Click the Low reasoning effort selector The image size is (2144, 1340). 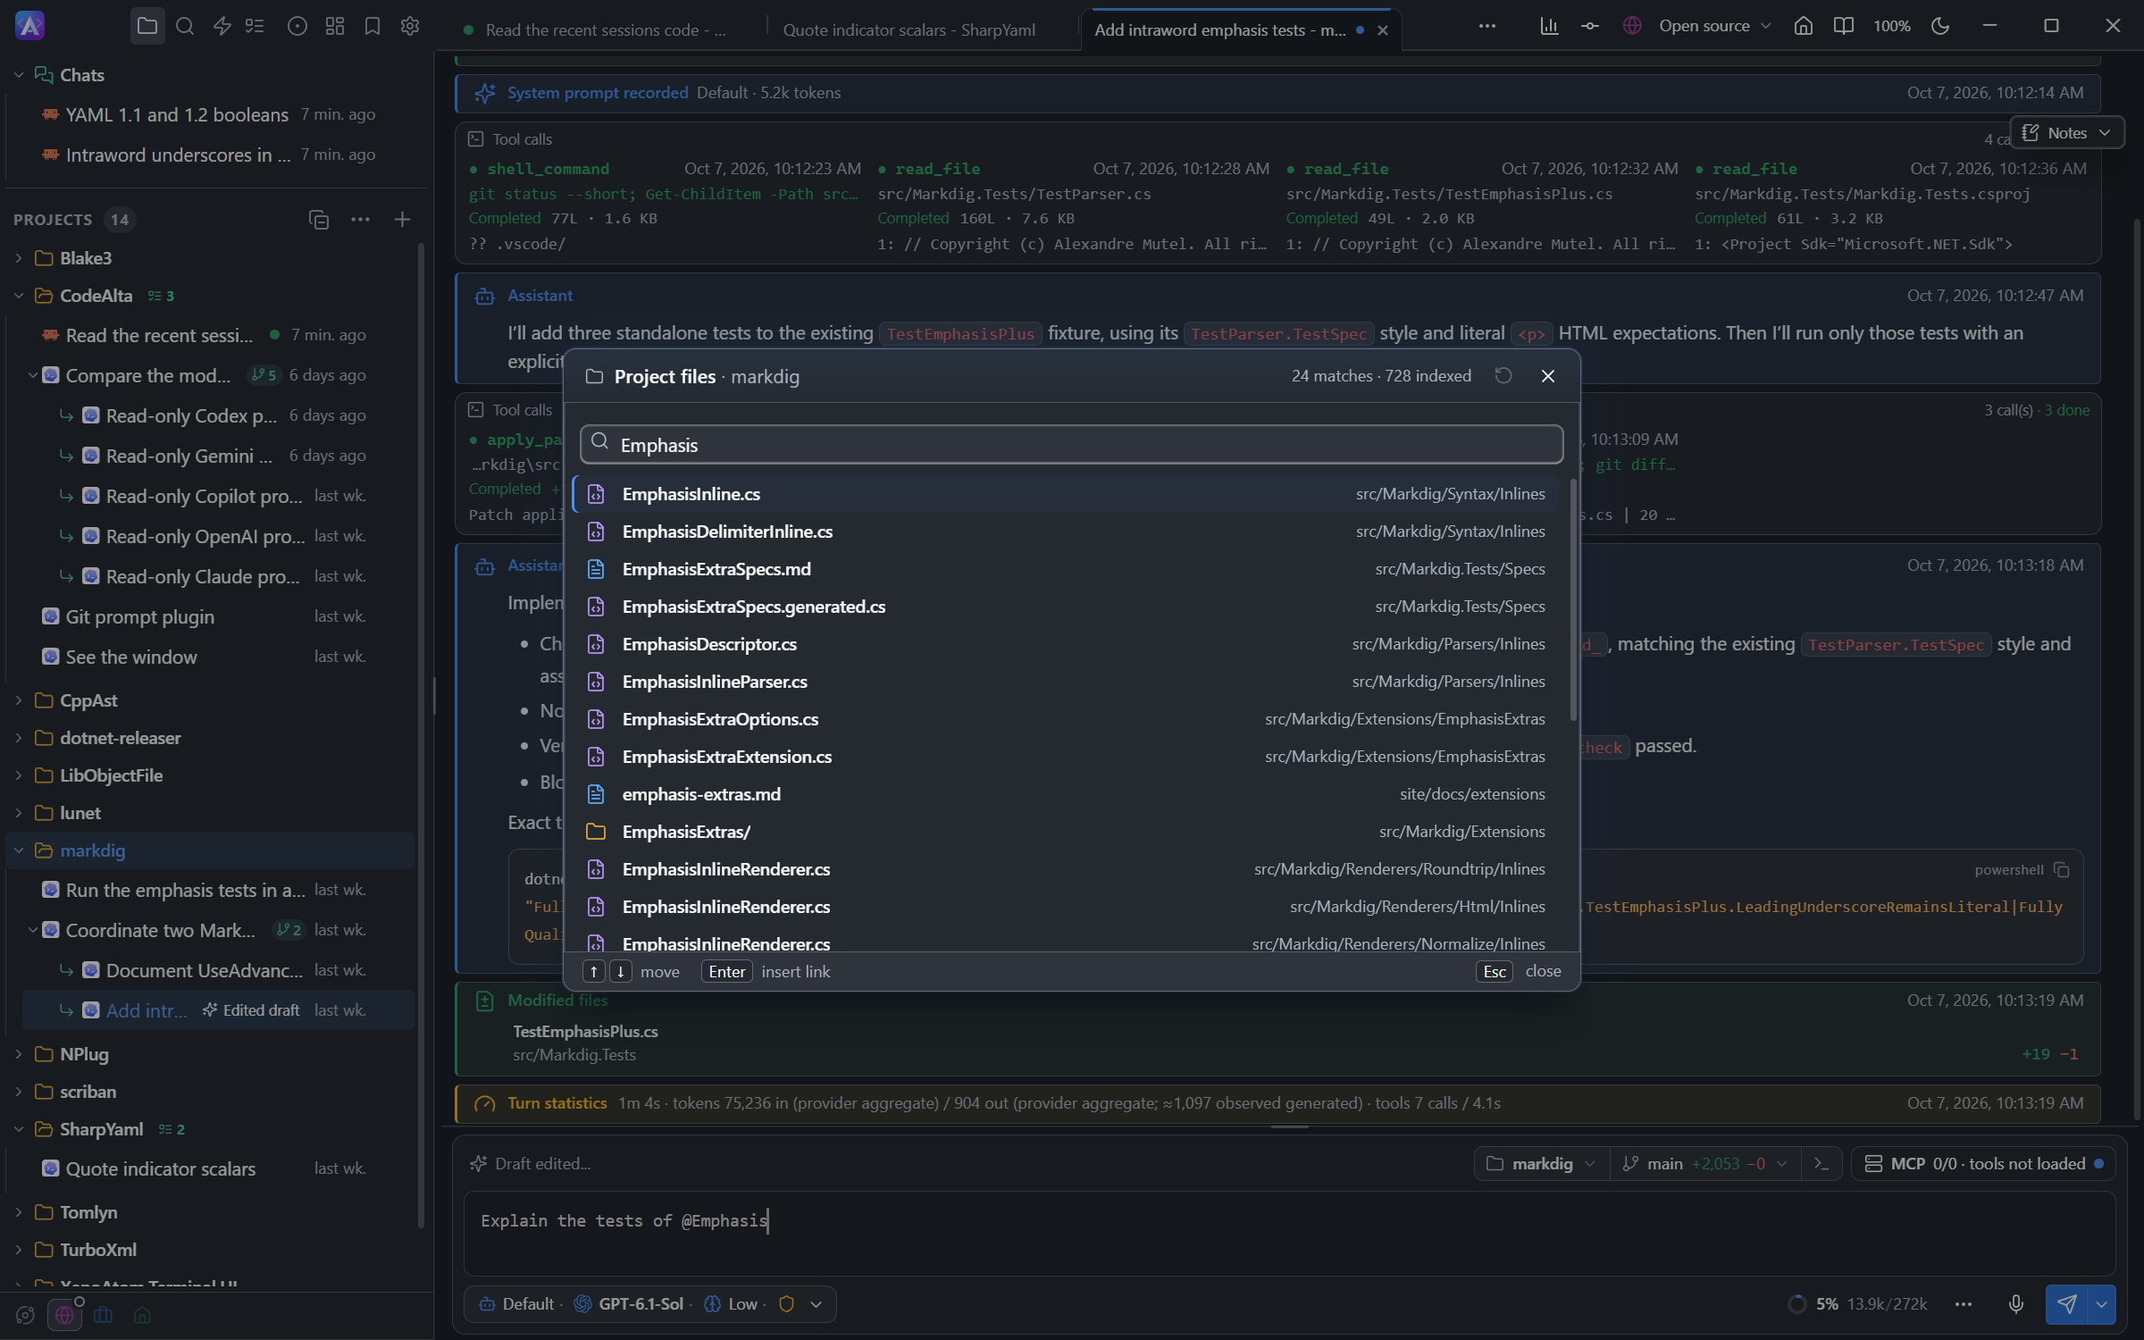point(732,1304)
